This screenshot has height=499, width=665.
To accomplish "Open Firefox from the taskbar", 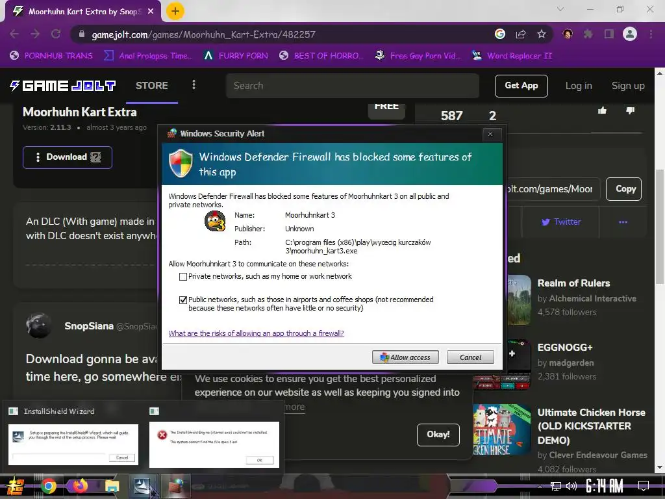I will pyautogui.click(x=79, y=486).
